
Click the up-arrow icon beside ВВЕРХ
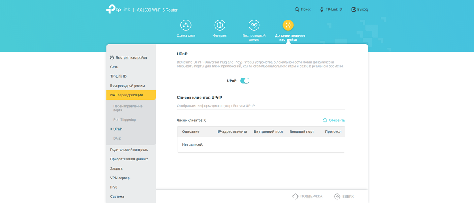coord(337,196)
